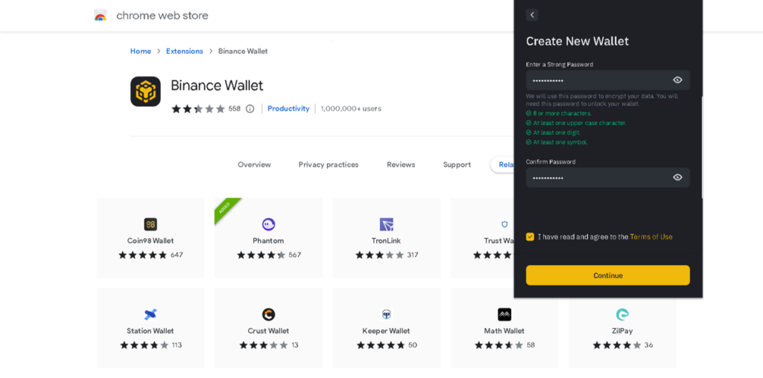The width and height of the screenshot is (763, 378).
Task: Open the Crust Wallet icon
Action: click(x=268, y=314)
